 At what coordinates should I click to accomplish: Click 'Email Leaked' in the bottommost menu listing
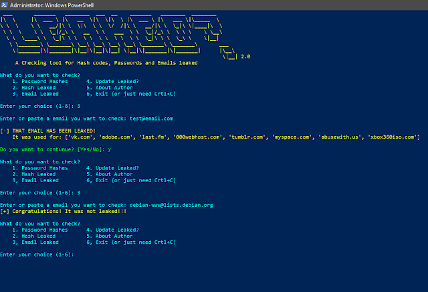[x=40, y=242]
